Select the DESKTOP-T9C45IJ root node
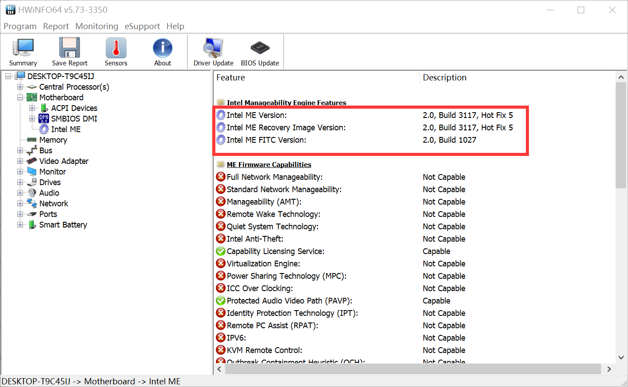Viewport: 628px width, 387px height. coord(61,76)
